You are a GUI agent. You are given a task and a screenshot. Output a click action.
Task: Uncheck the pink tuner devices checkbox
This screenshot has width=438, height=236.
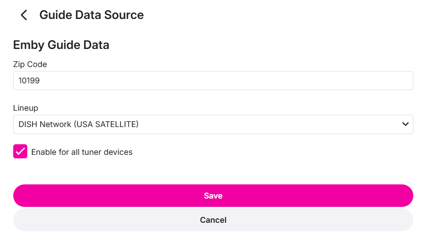(x=20, y=152)
